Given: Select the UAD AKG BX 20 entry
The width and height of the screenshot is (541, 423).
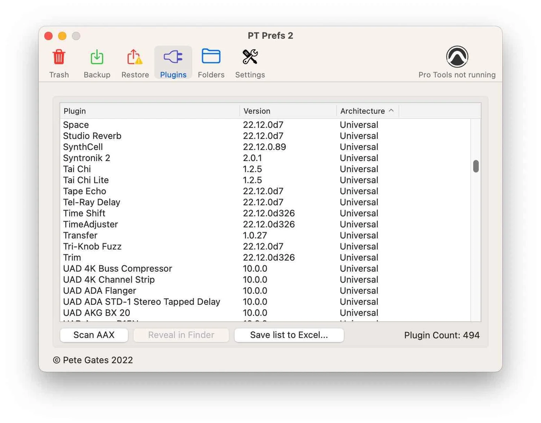Looking at the screenshot, I should 96,313.
